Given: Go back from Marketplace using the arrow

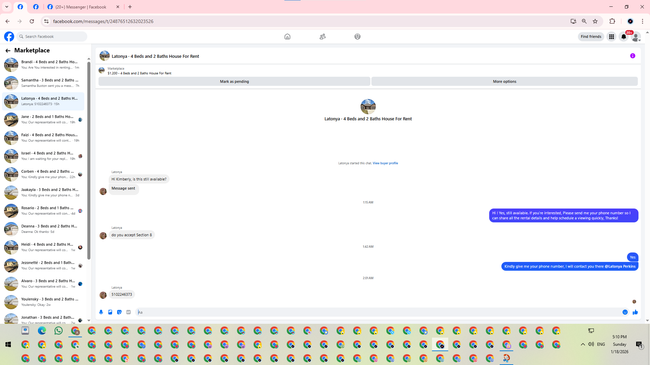Looking at the screenshot, I should [8, 51].
